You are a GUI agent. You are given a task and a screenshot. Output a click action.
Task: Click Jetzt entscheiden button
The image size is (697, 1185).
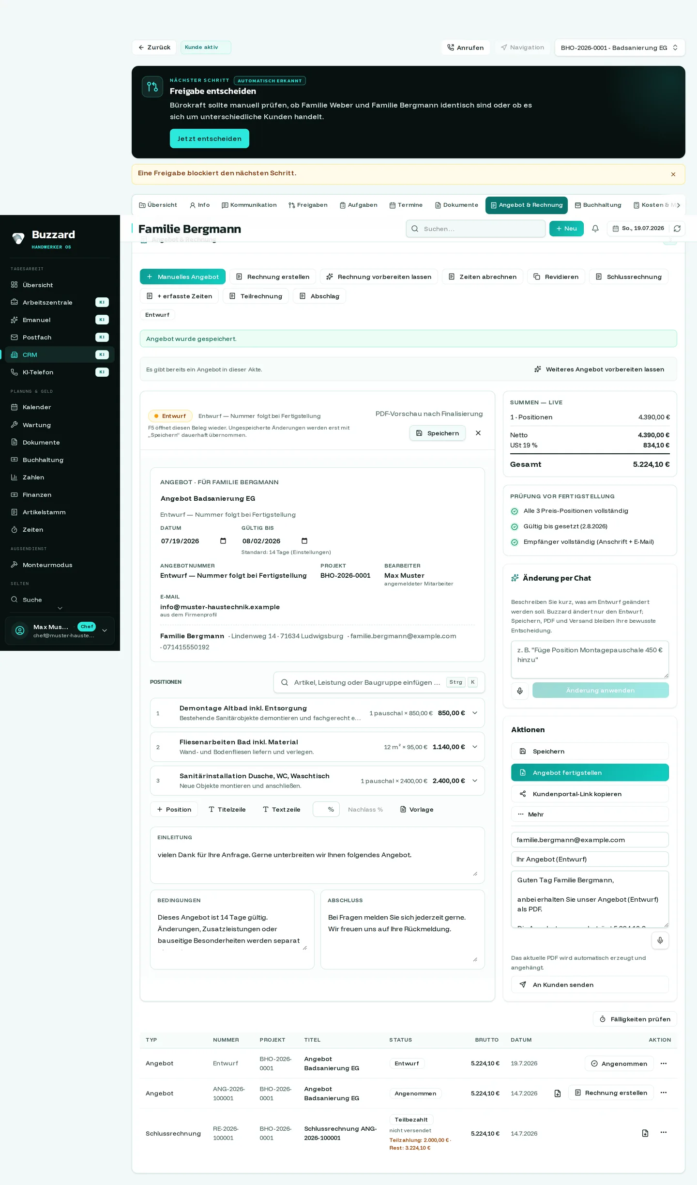pos(210,139)
